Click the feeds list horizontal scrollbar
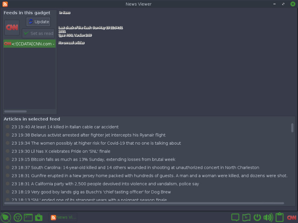Image resolution: width=298 pixels, height=223 pixels. 15,111
